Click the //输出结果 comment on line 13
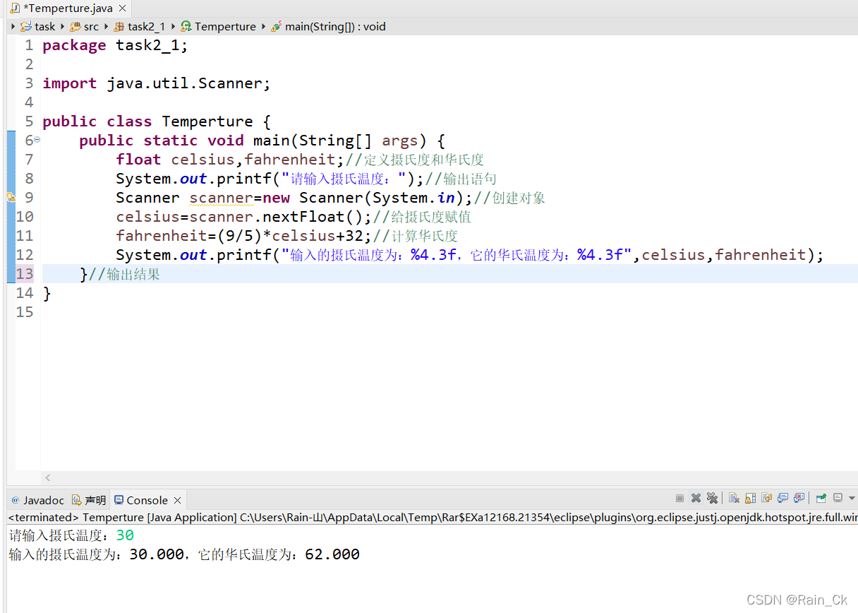This screenshot has height=613, width=858. 124,274
